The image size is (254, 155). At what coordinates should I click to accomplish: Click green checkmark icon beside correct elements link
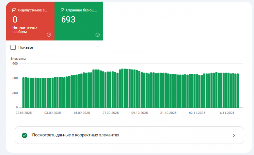coord(24,135)
